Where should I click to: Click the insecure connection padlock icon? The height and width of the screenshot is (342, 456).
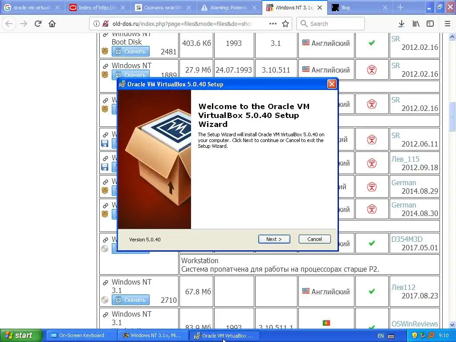(x=106, y=24)
